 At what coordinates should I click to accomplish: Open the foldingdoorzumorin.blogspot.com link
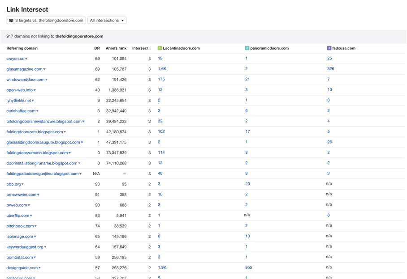(x=37, y=153)
